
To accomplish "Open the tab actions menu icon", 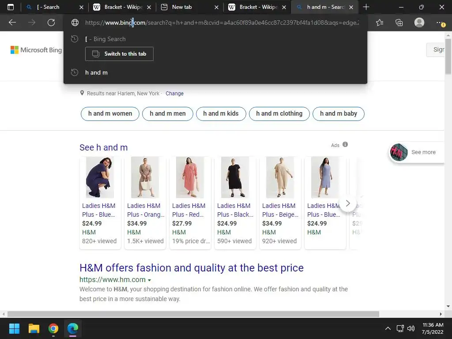I will coord(11,7).
